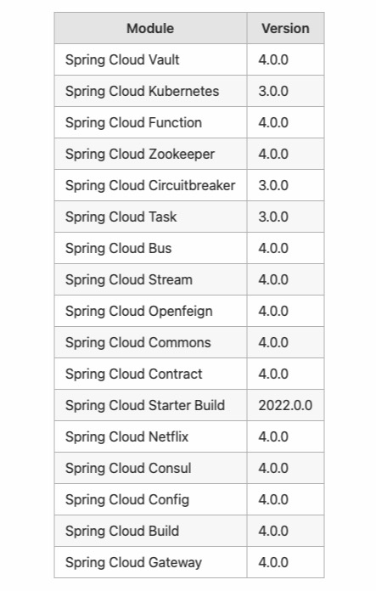
Task: Select the Spring Cloud Bus row
Action: 189,248
